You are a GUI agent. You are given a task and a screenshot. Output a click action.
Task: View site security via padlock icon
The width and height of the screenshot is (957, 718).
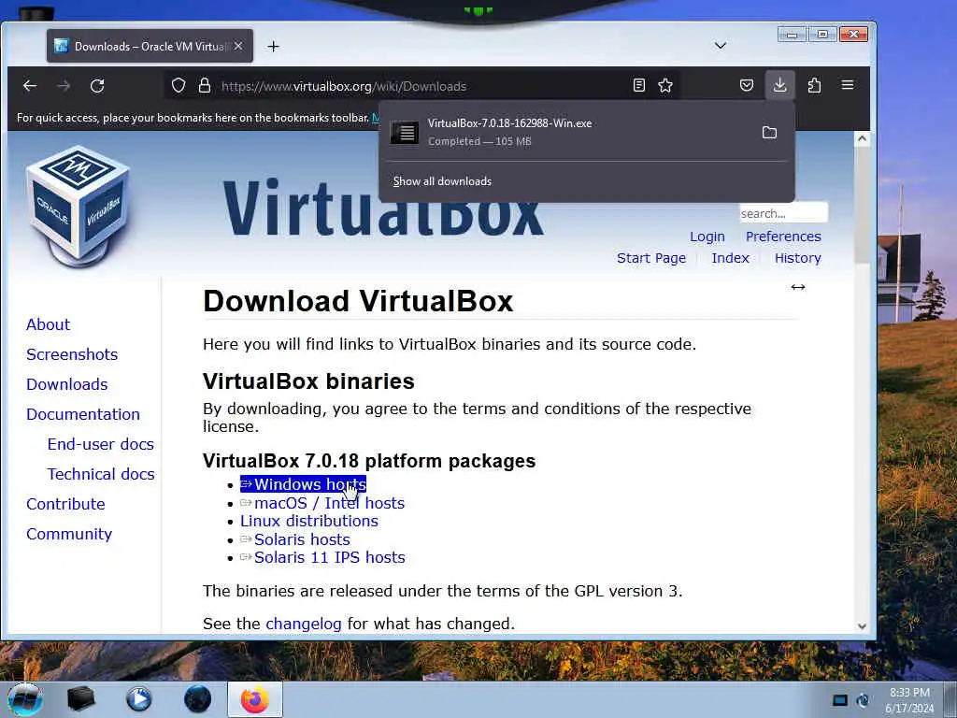205,85
